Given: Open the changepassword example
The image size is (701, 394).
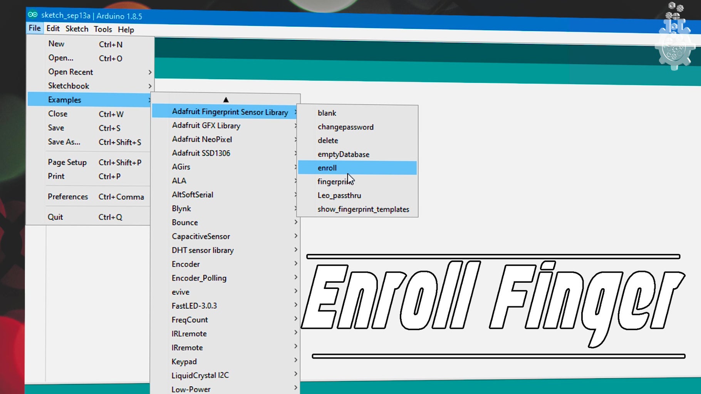Looking at the screenshot, I should 345,127.
